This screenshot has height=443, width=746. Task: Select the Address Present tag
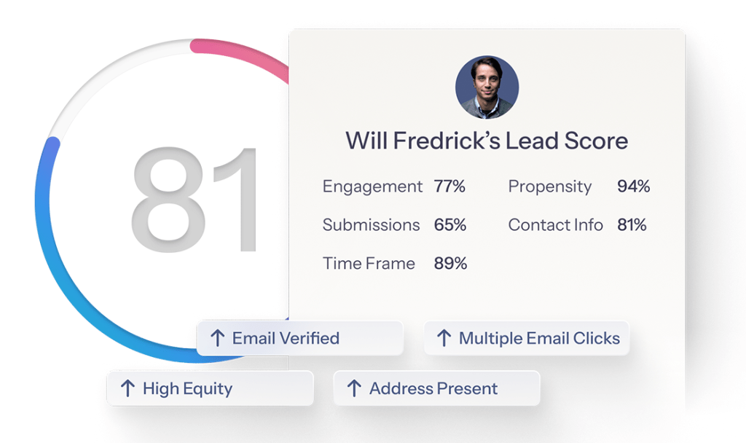click(x=436, y=388)
